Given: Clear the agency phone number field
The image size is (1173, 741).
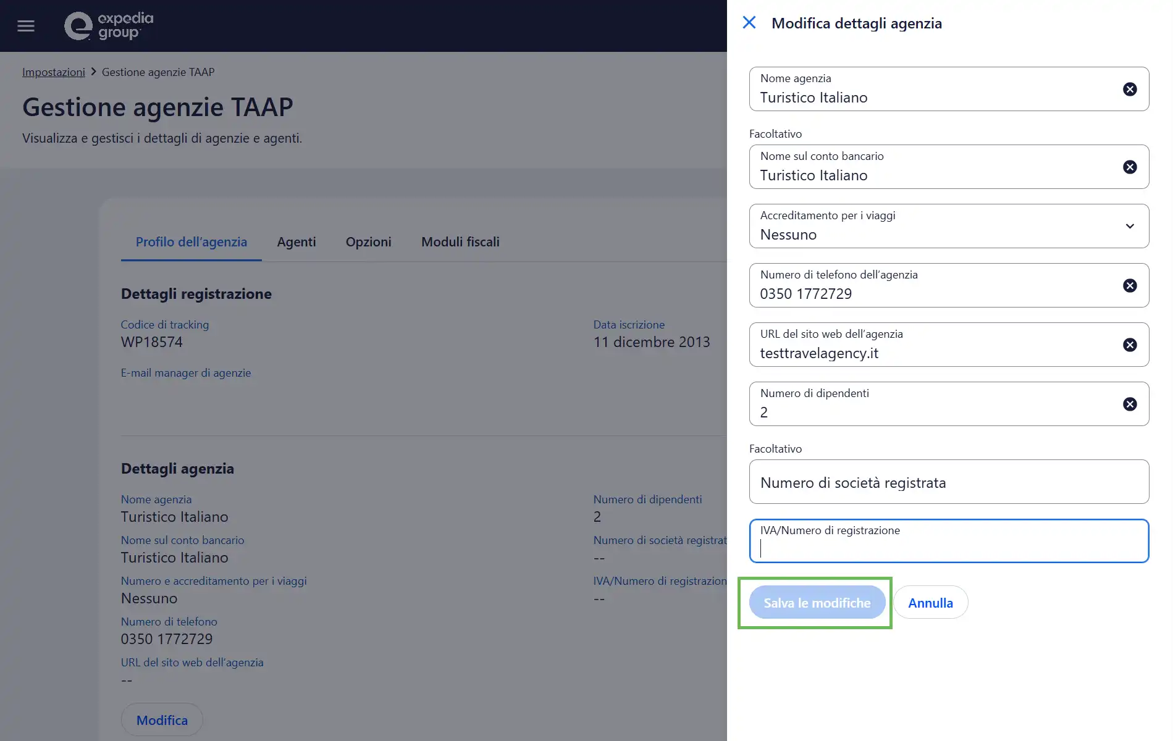Looking at the screenshot, I should point(1129,286).
